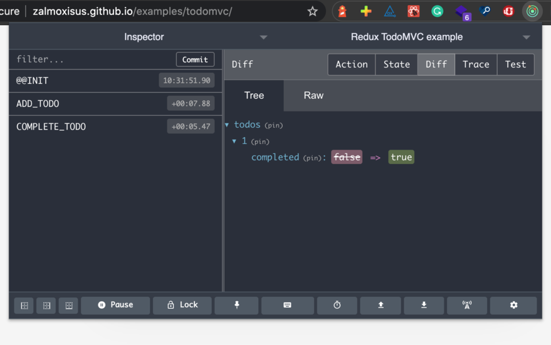The height and width of the screenshot is (345, 551).
Task: Open the Inspector monitor dropdown
Action: pos(144,37)
